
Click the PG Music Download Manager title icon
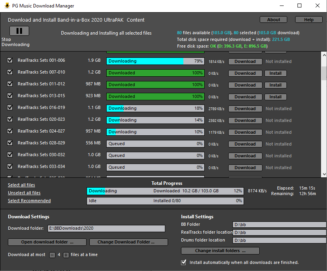pos(7,6)
